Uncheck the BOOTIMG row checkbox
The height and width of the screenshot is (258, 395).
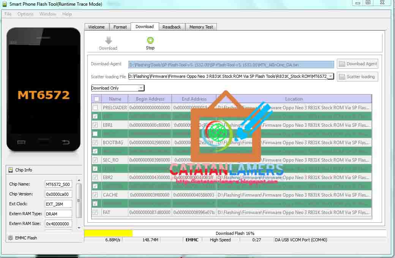coord(95,142)
